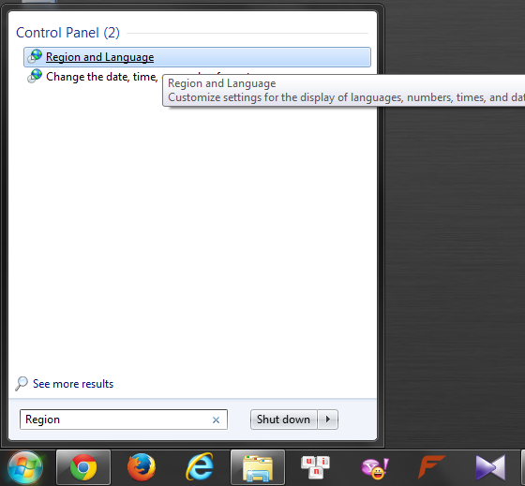Click inside the search box containing 'Region'
Screen dimensions: 525x486
(115, 420)
